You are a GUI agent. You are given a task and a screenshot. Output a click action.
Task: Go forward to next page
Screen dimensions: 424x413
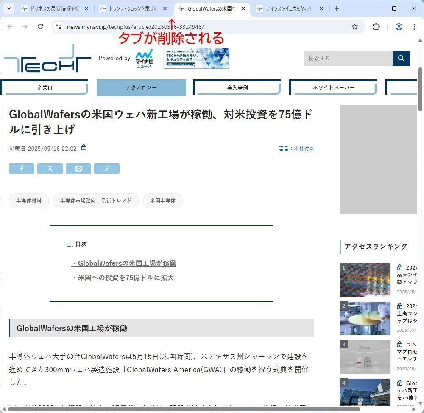[25, 26]
